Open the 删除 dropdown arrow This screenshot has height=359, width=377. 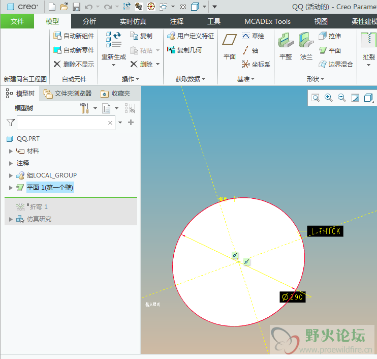[158, 64]
